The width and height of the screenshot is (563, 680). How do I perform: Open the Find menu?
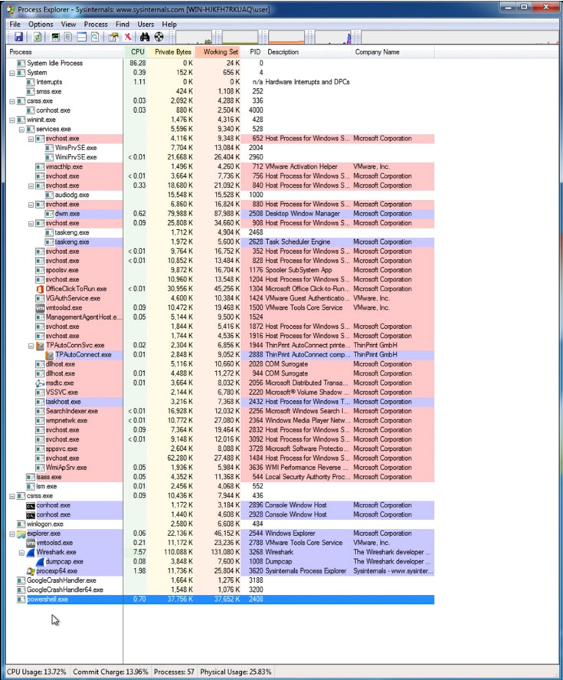click(x=123, y=25)
